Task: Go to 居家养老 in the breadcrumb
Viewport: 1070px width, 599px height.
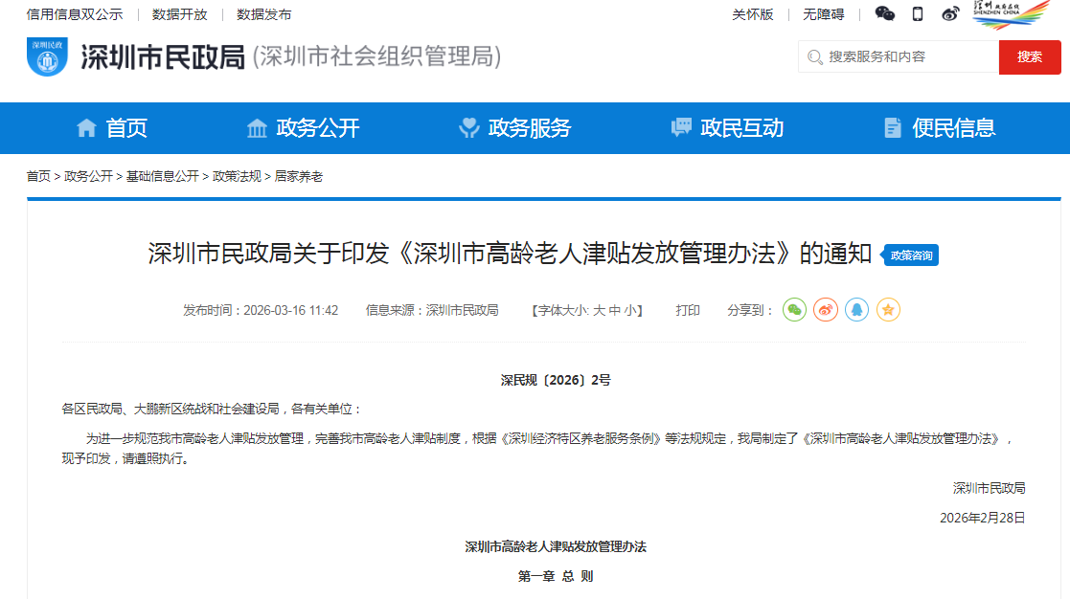Action: 299,176
